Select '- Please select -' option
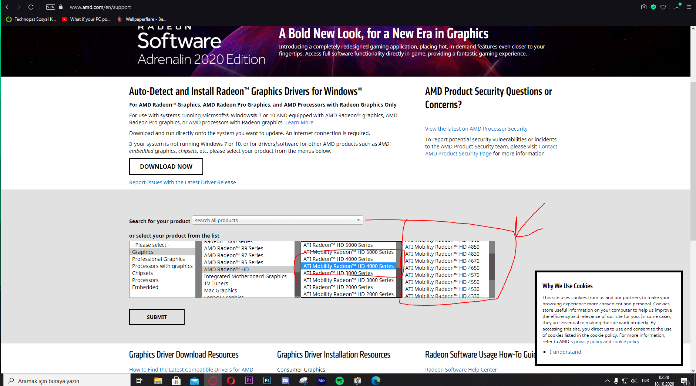The width and height of the screenshot is (696, 386). pos(162,245)
